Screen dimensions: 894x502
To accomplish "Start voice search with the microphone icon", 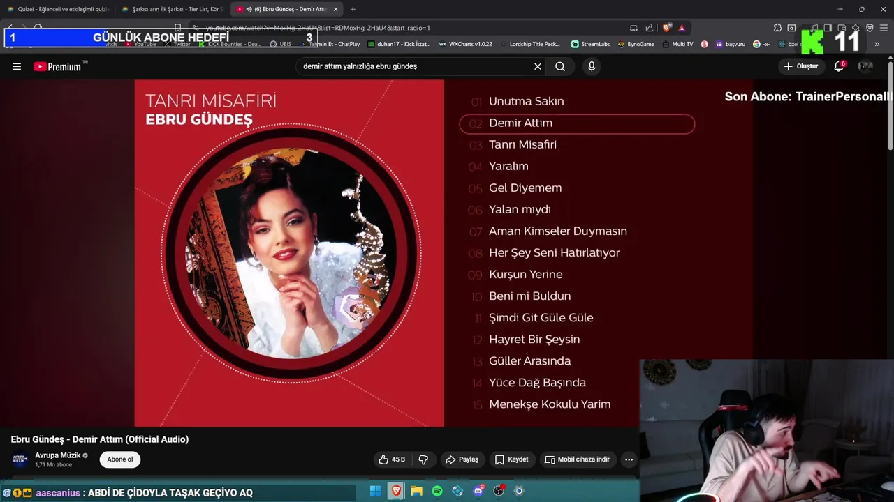I will point(592,66).
